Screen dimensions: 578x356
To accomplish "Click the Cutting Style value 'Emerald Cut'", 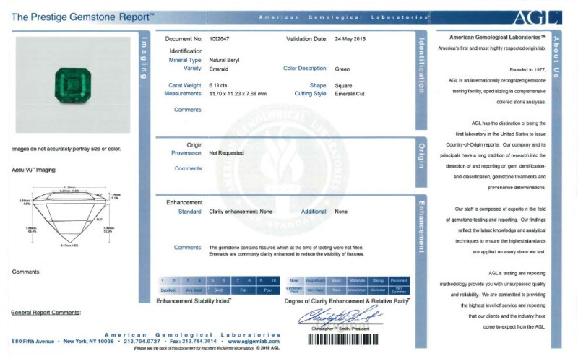I will [350, 94].
